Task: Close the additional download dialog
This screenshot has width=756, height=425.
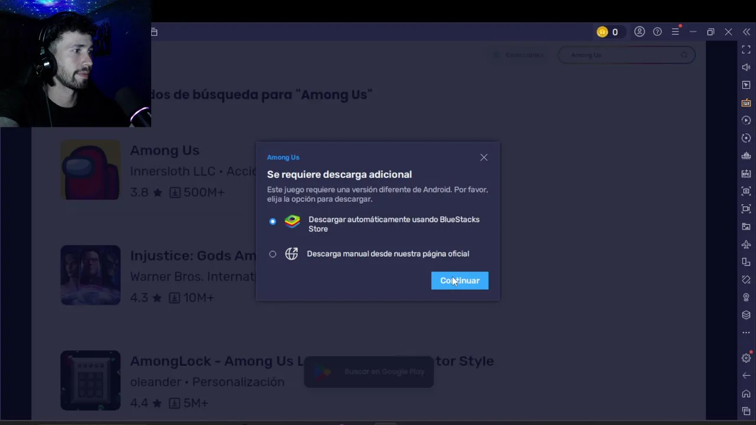Action: [x=484, y=158]
